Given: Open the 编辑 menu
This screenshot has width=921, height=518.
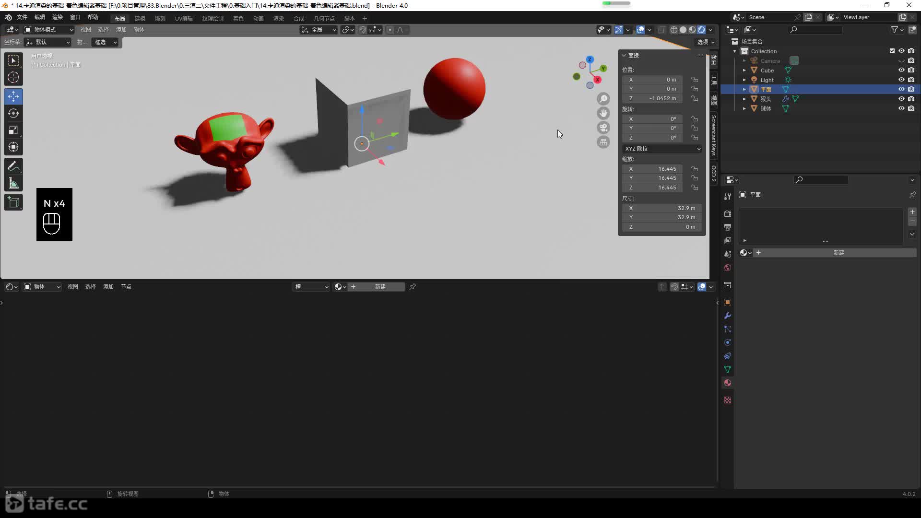Looking at the screenshot, I should coord(40,17).
